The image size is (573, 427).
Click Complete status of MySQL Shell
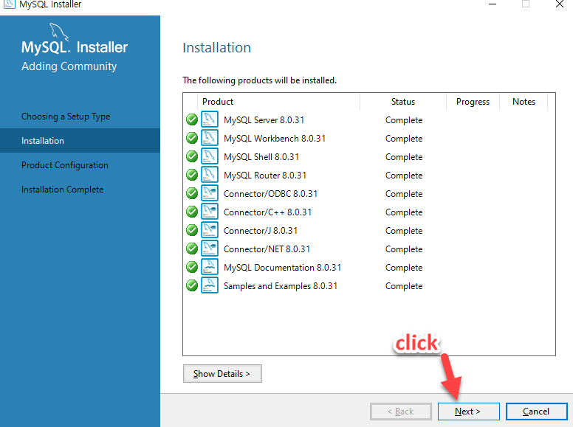point(404,157)
